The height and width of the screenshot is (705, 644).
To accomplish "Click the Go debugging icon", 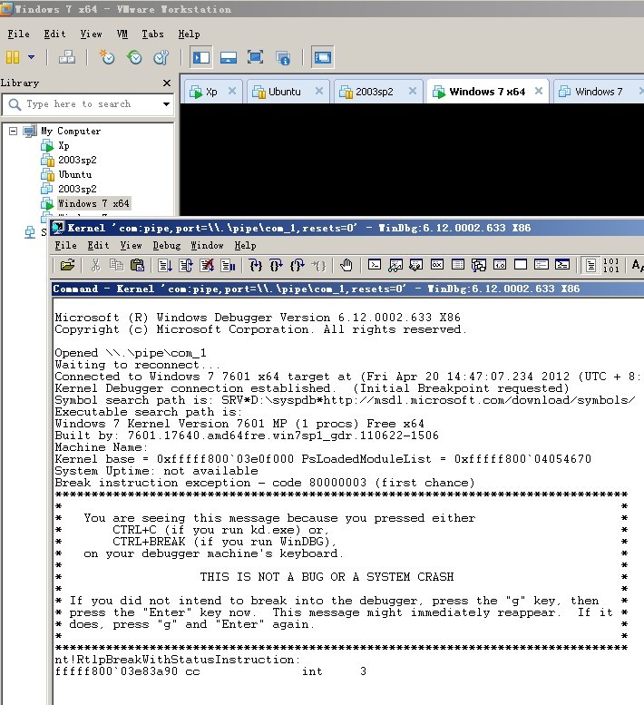I will pyautogui.click(x=164, y=265).
